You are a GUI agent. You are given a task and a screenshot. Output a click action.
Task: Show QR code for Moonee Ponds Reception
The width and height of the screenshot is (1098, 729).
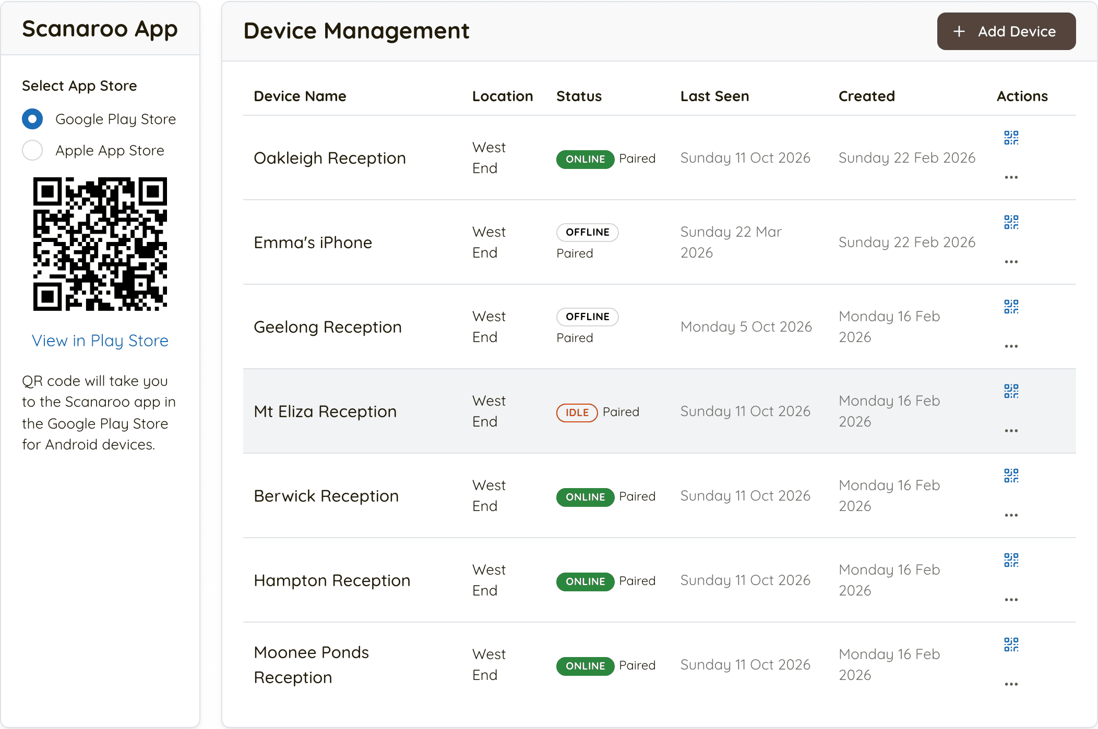click(1011, 645)
